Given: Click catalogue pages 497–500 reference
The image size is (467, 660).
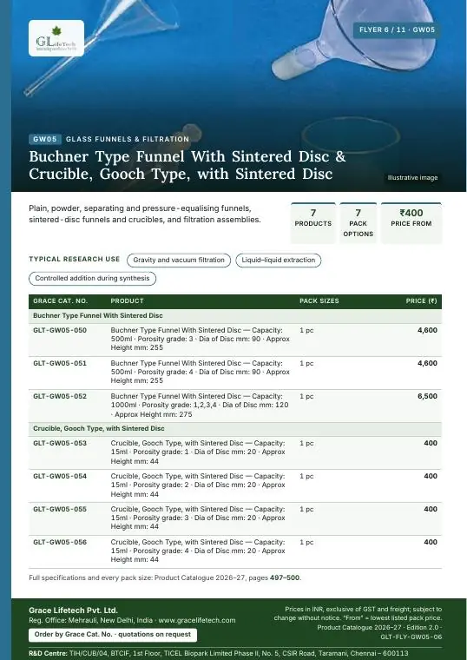Looking at the screenshot, I should pyautogui.click(x=285, y=577).
